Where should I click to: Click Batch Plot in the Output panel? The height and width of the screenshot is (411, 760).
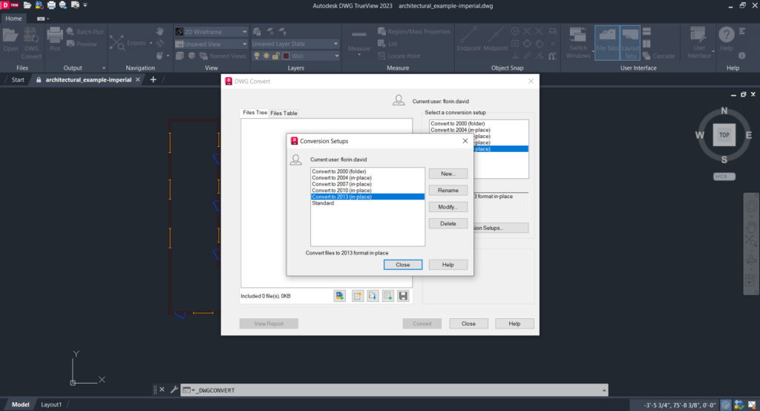click(x=85, y=31)
